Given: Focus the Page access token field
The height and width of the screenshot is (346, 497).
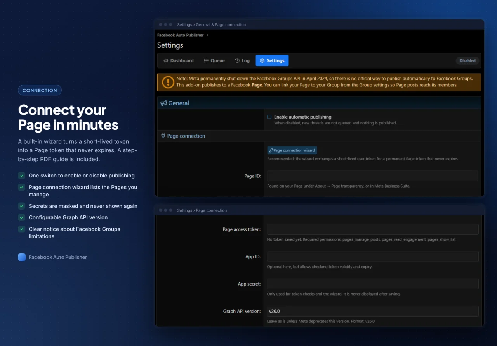Looking at the screenshot, I should coord(373,229).
